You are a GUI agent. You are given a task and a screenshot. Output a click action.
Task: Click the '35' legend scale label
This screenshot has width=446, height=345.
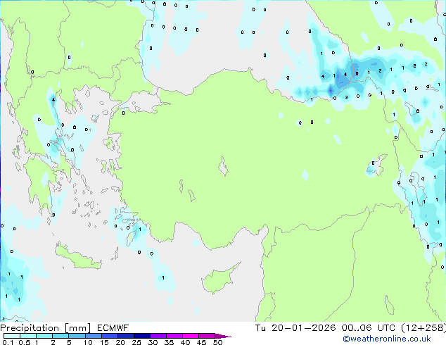pyautogui.click(x=169, y=342)
